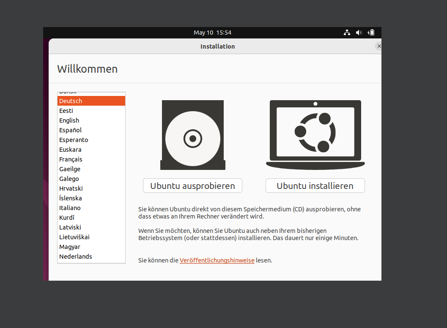The image size is (447, 328).
Task: Select Magyar in the language list
Action: [91, 246]
